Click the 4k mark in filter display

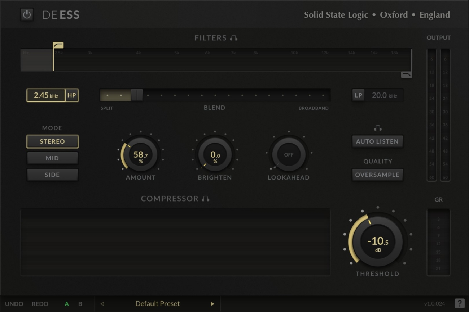point(139,53)
